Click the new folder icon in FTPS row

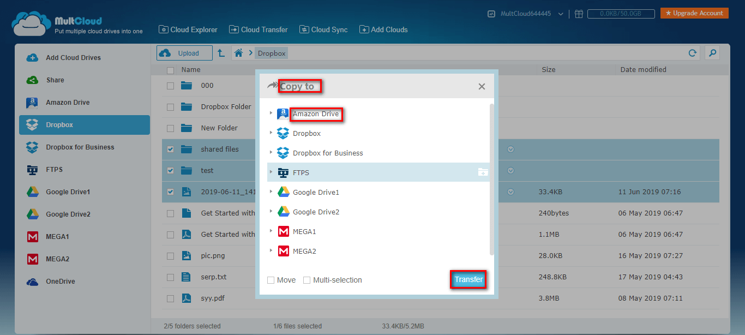483,172
